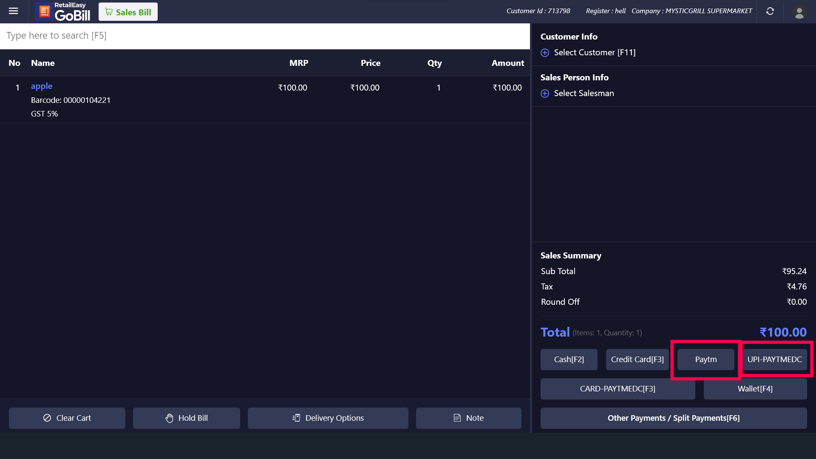
Task: Open Other Payments / Split Payments
Action: 673,418
